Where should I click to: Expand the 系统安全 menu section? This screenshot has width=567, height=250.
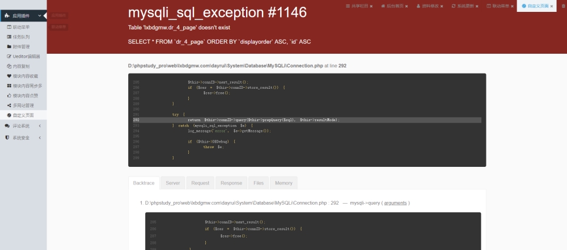(x=23, y=137)
